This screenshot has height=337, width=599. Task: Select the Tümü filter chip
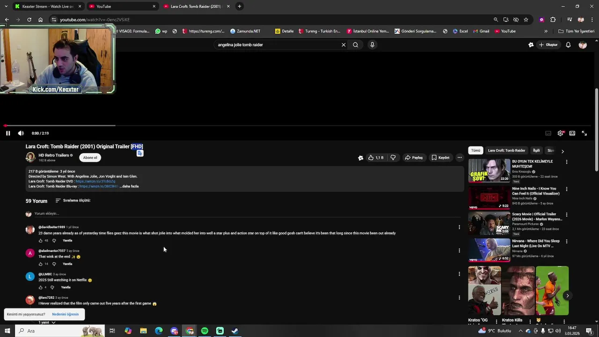(475, 151)
